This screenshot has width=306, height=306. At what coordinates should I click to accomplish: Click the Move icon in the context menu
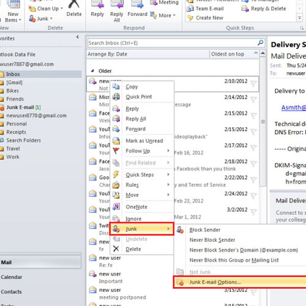[116, 195]
